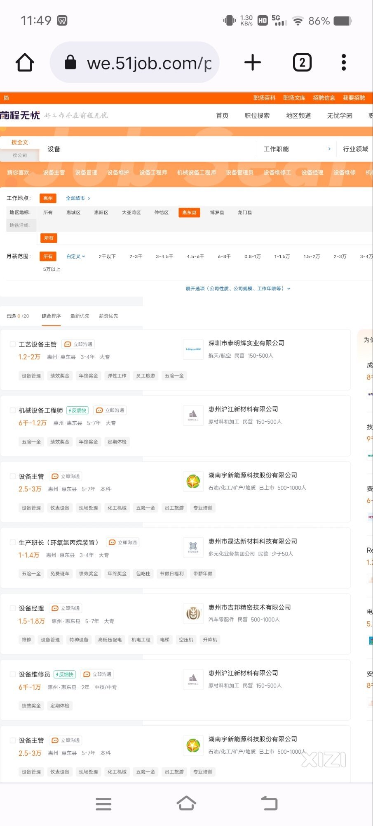This screenshot has height=826, width=373.
Task: Tick checkbox for 设备维修员 job
Action: click(12, 674)
